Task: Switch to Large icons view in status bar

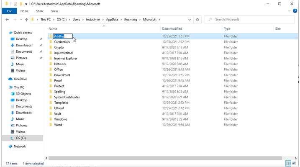Action: click(x=294, y=163)
